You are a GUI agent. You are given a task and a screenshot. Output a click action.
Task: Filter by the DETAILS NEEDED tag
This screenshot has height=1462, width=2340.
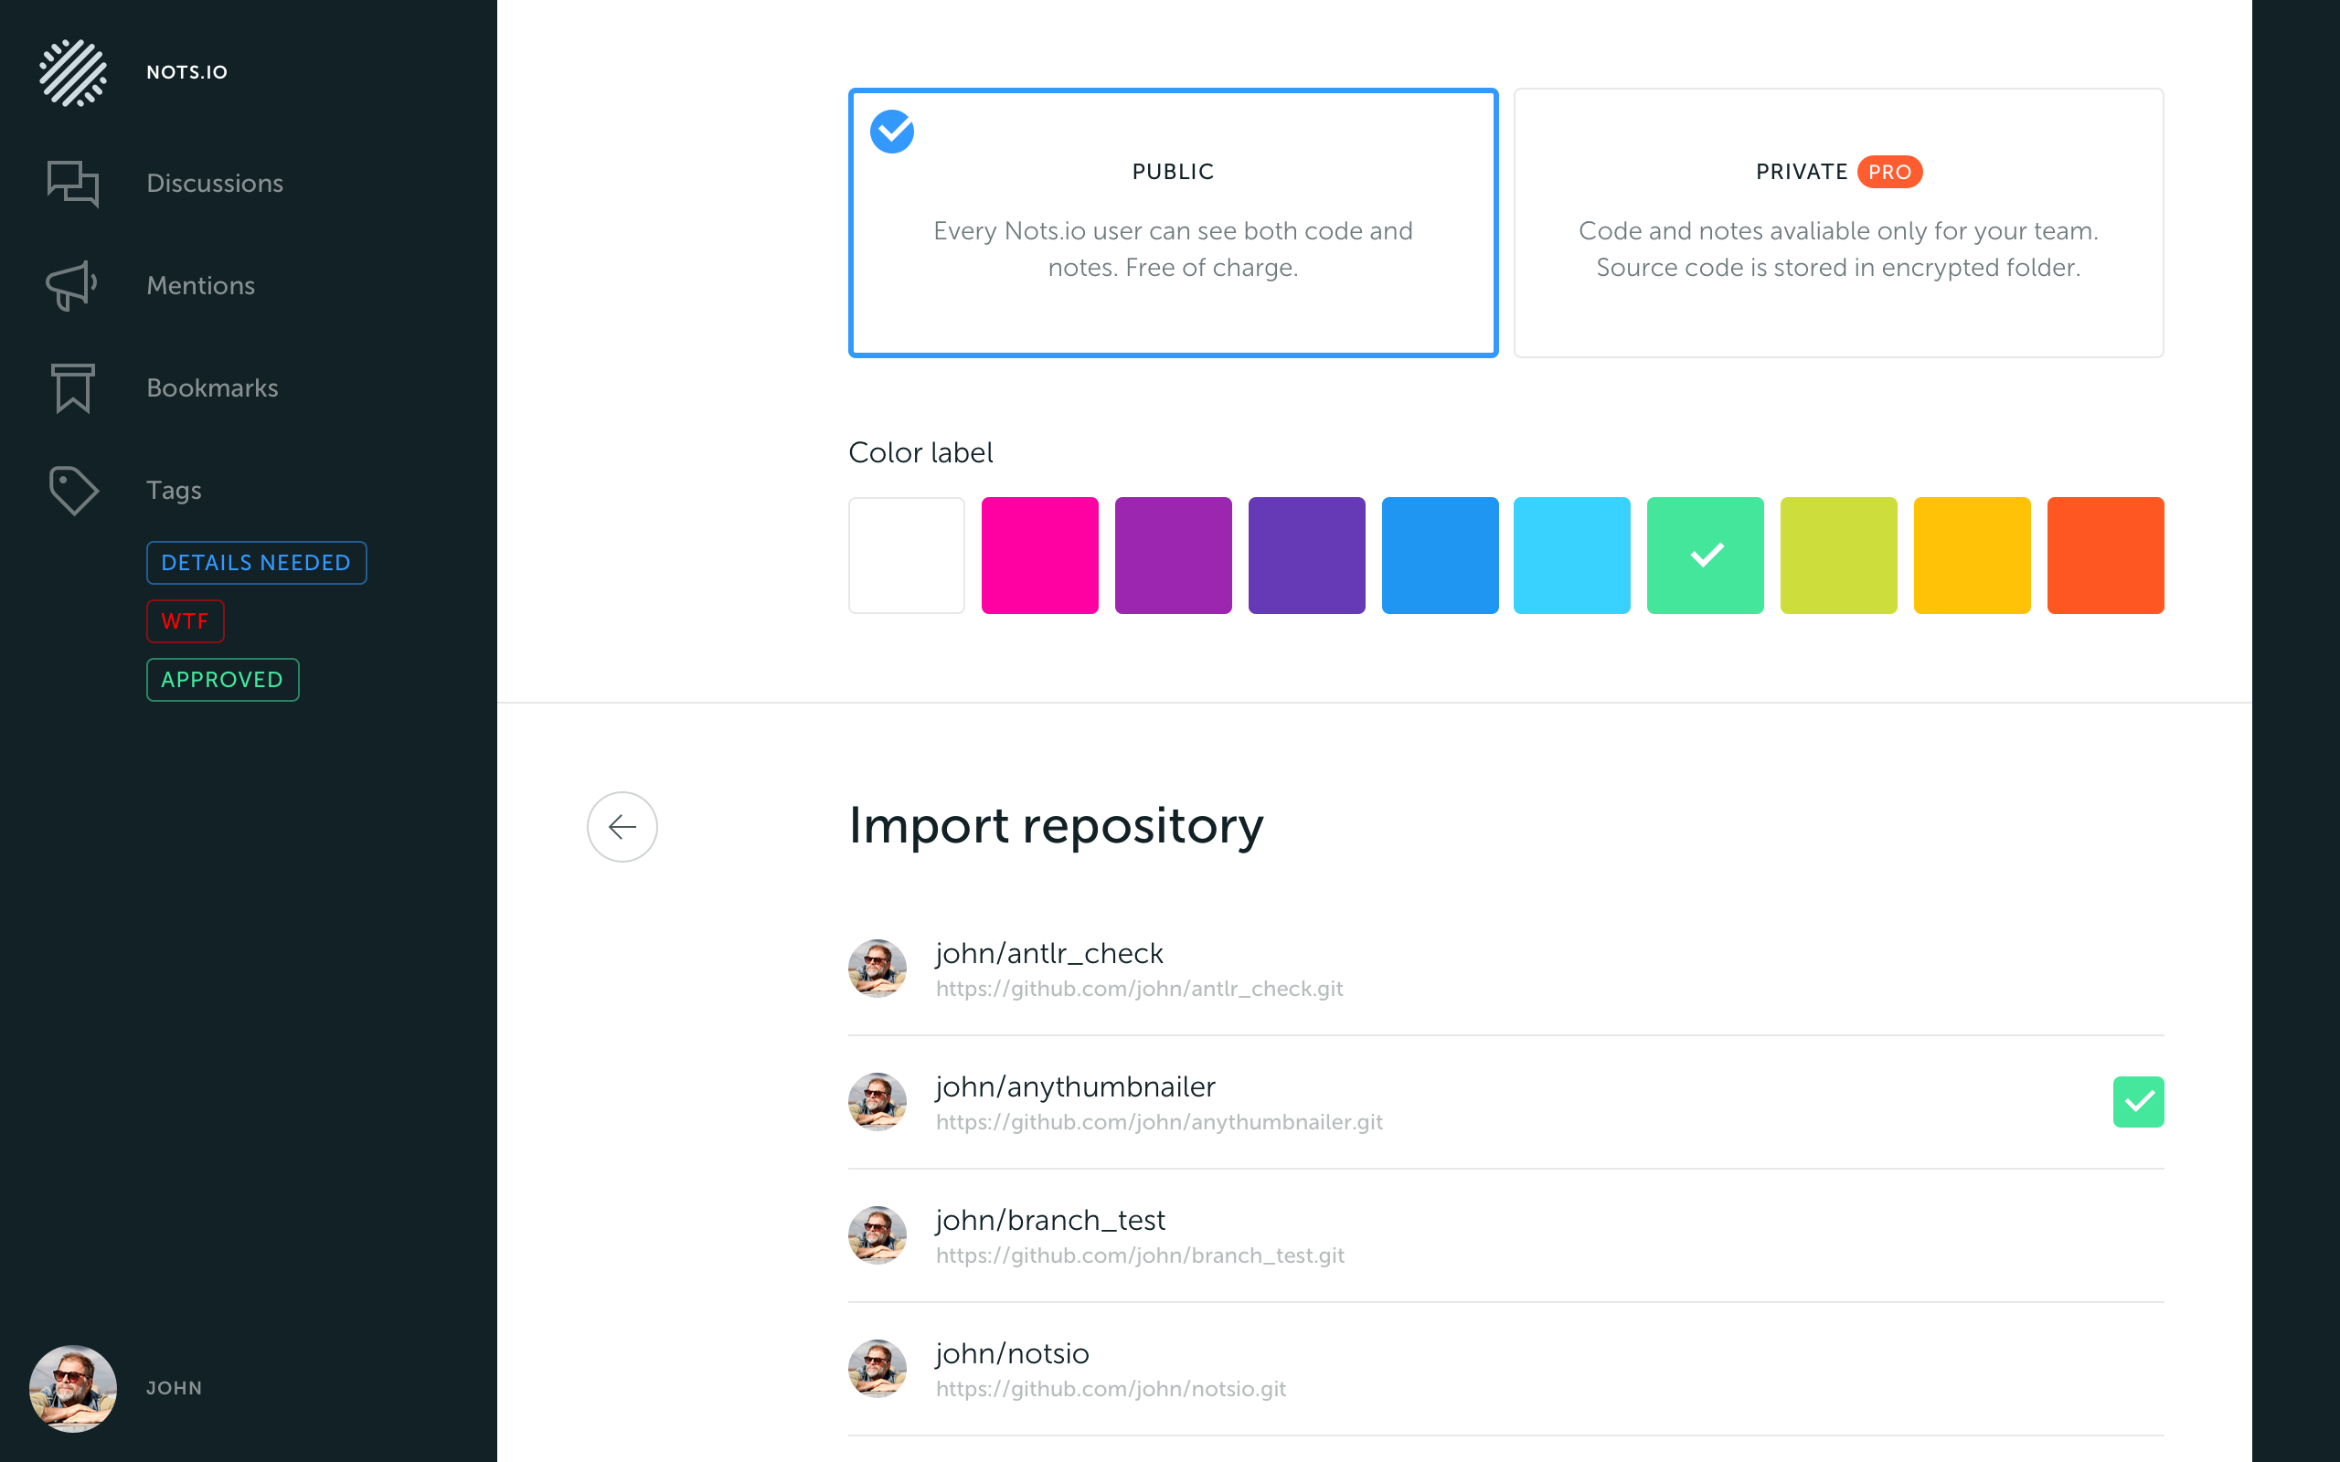pos(255,563)
